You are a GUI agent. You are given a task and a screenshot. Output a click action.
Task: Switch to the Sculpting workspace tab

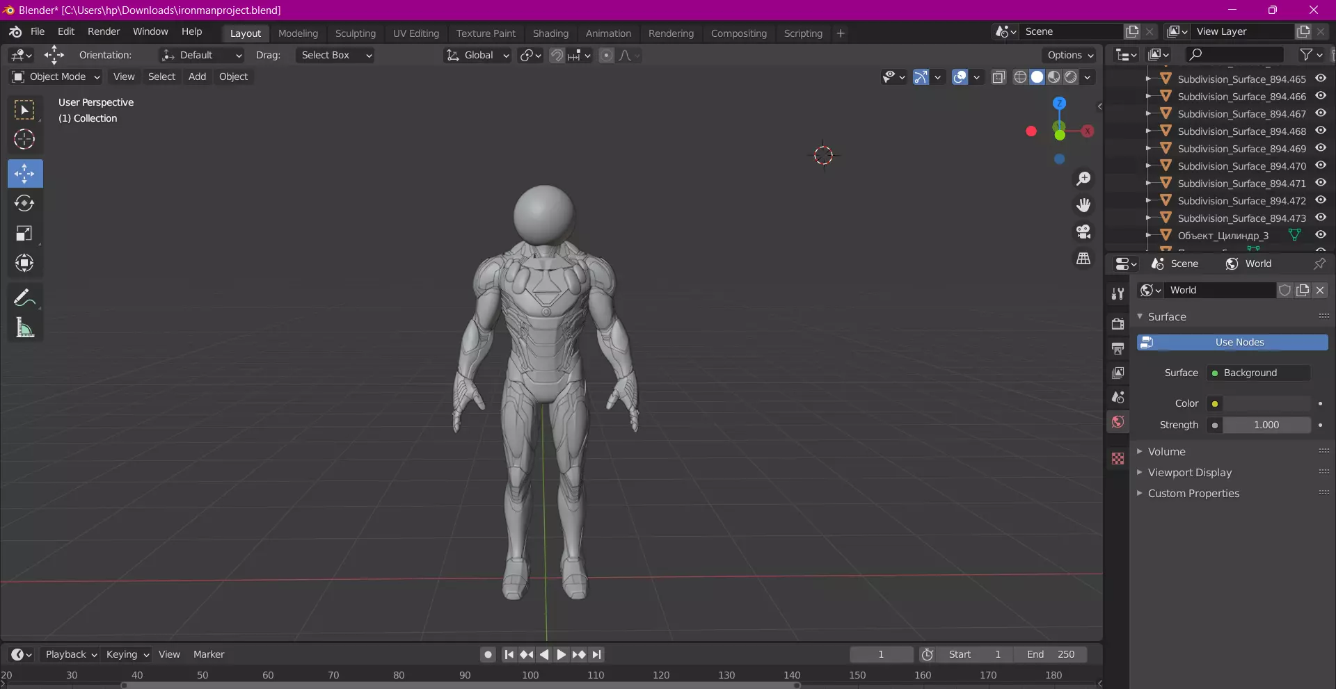pos(355,33)
